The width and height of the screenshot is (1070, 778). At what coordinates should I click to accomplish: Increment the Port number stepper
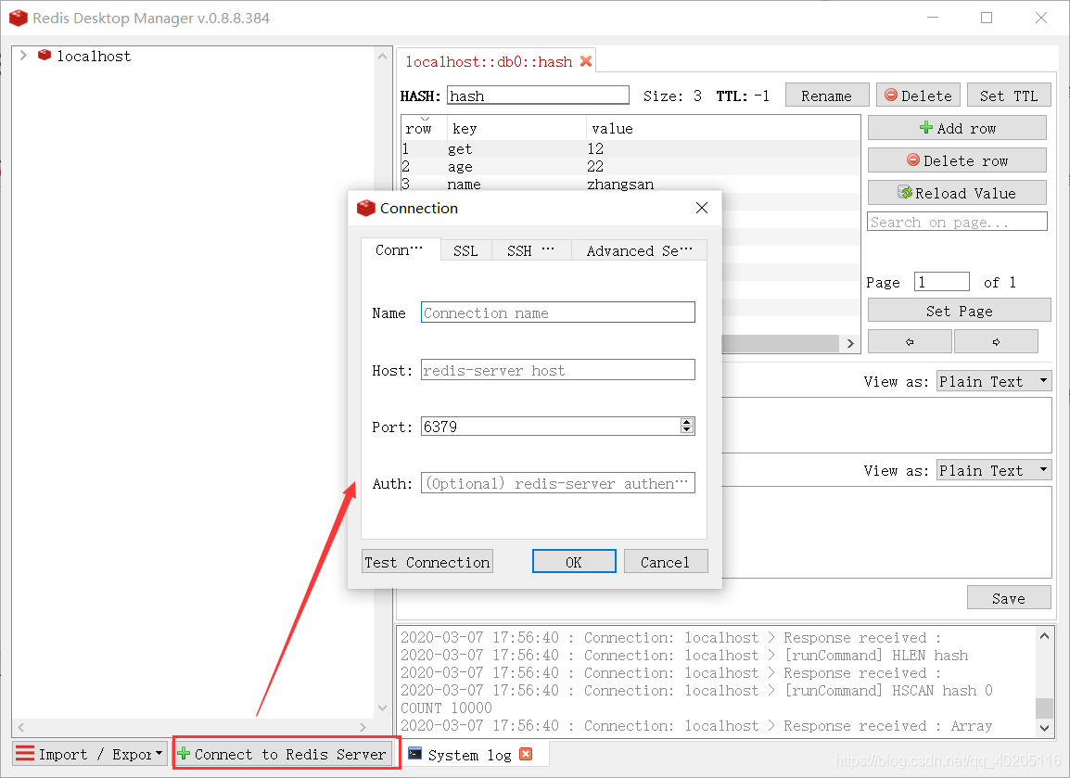(x=686, y=422)
